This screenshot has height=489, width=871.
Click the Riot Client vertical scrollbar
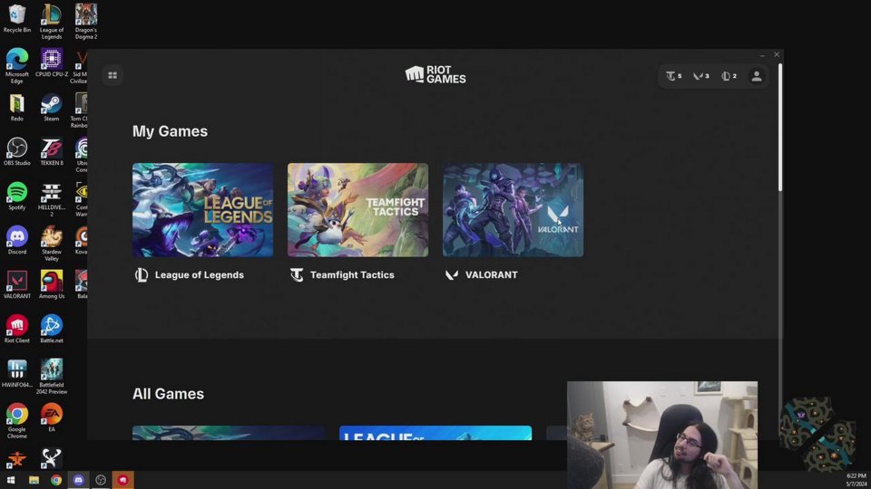[780, 128]
